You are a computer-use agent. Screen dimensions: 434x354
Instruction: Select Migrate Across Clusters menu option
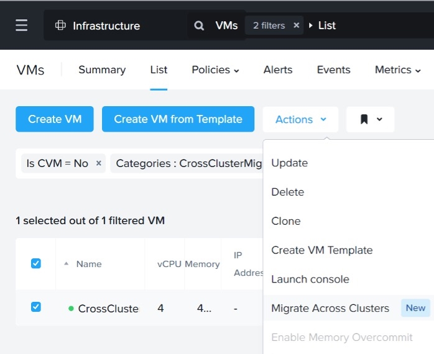click(330, 308)
